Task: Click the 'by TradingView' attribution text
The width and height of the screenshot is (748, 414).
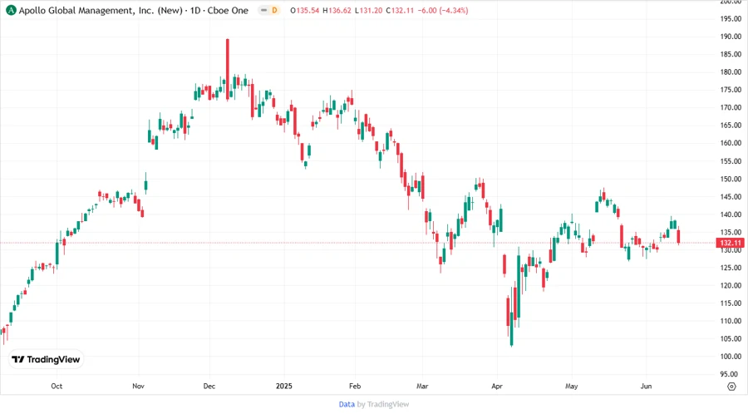Action: pos(383,404)
